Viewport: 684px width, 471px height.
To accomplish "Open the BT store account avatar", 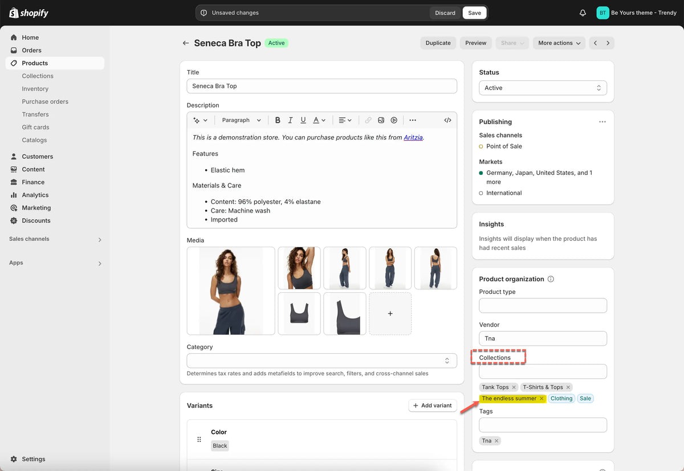I will [x=602, y=13].
